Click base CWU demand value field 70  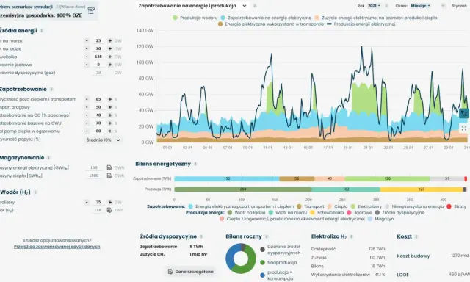98,123
